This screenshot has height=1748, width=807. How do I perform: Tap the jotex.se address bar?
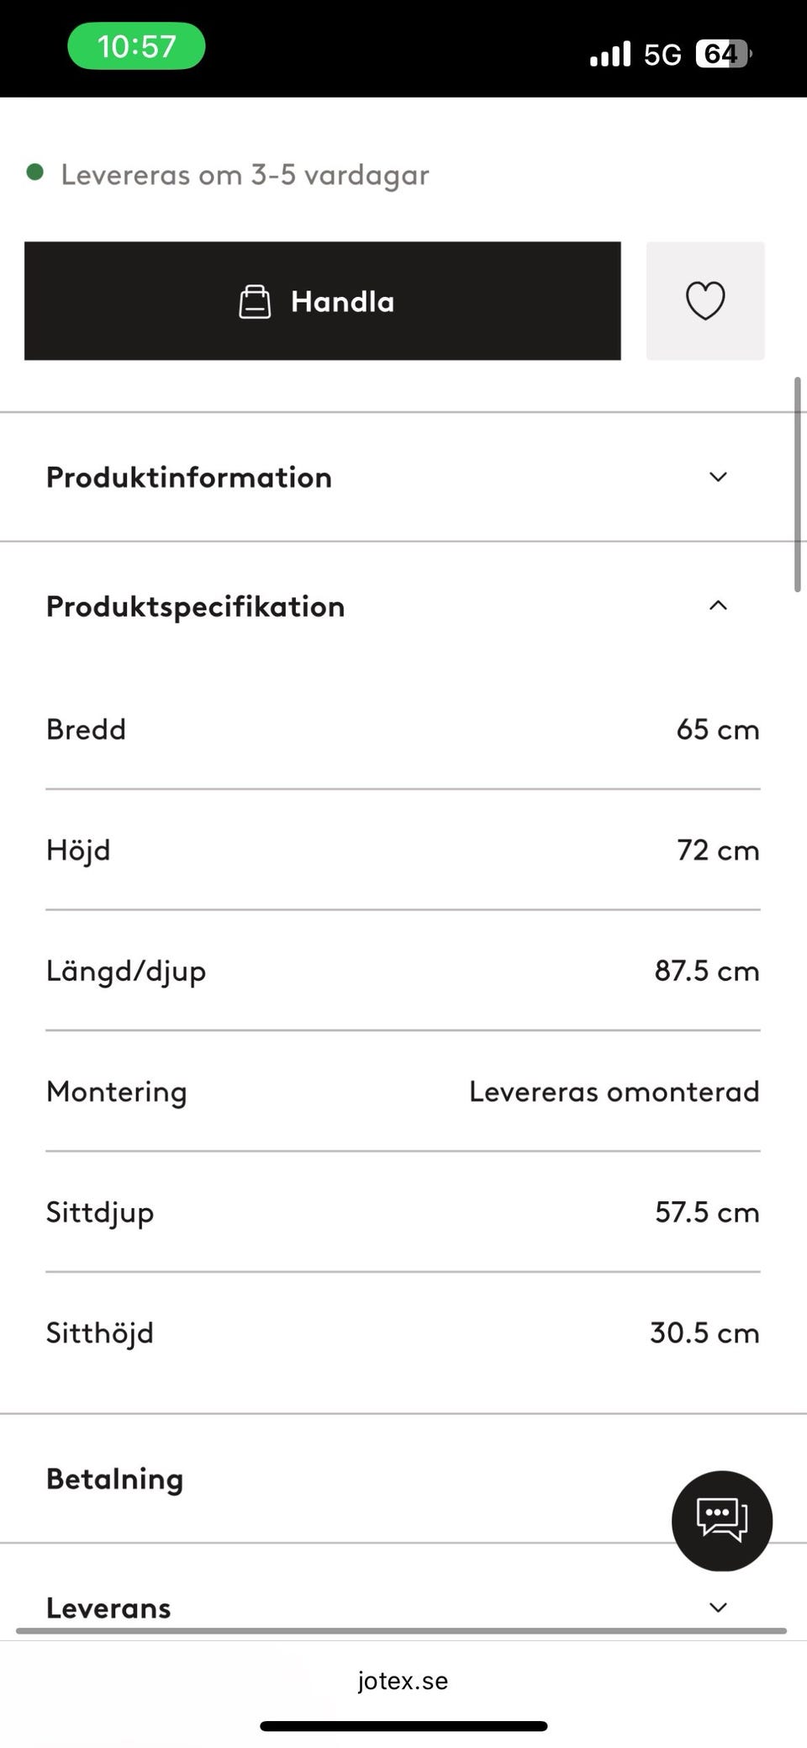(403, 1681)
